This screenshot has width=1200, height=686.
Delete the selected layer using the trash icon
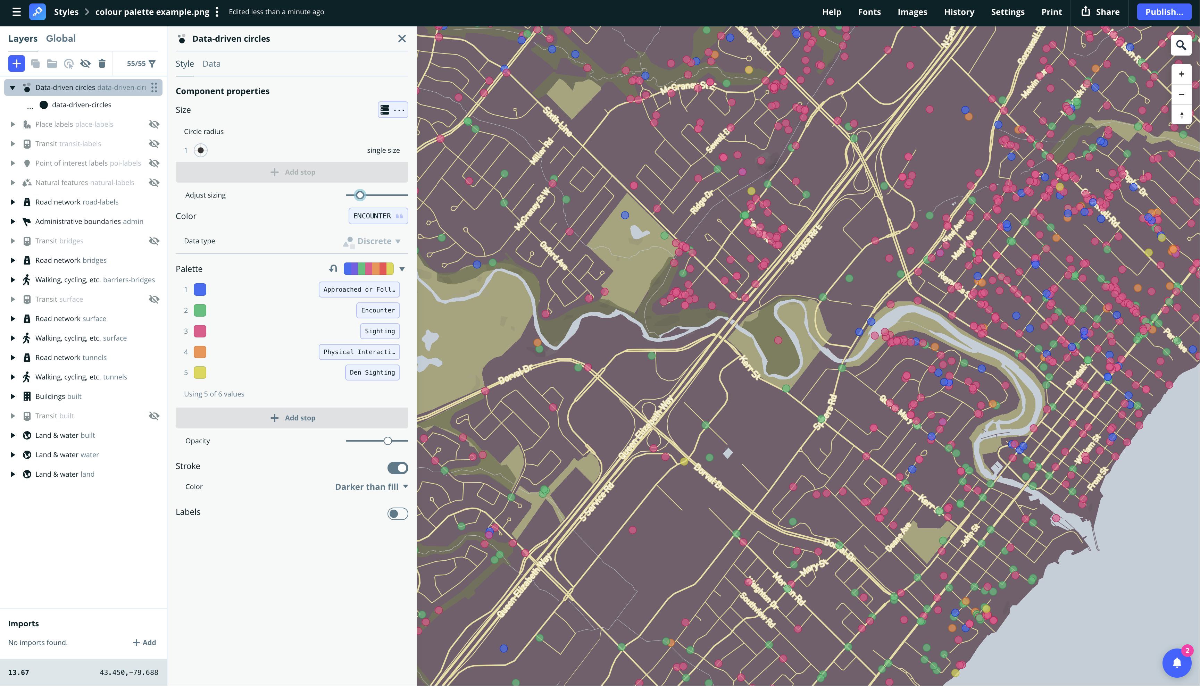(102, 63)
